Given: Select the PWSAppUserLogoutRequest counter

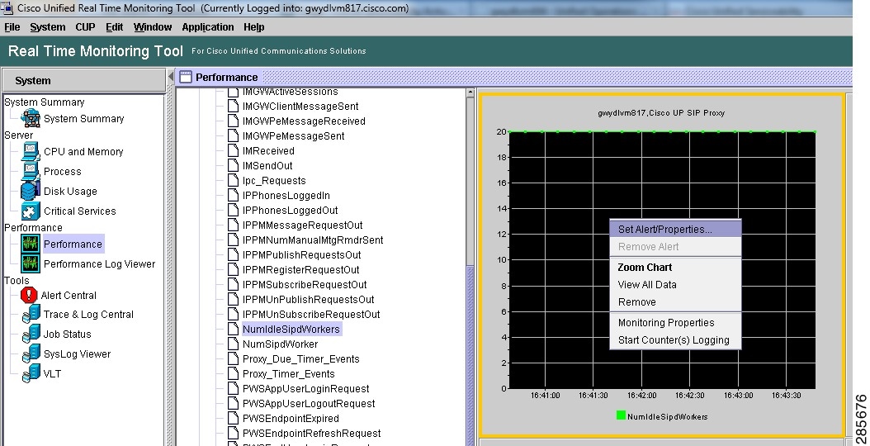Looking at the screenshot, I should click(x=309, y=404).
